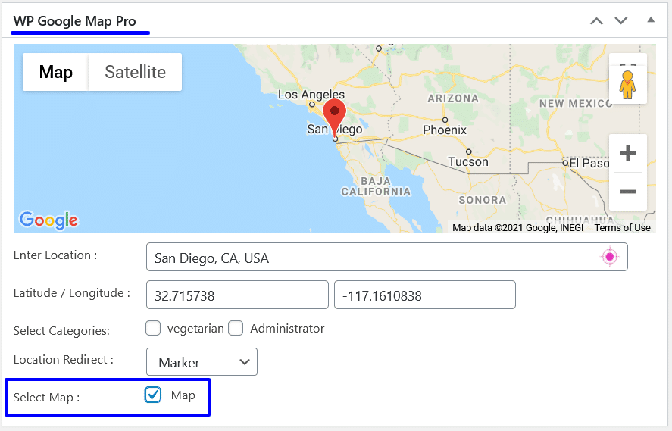
Task: Click the Phoenix city label on the map
Action: pos(445,130)
